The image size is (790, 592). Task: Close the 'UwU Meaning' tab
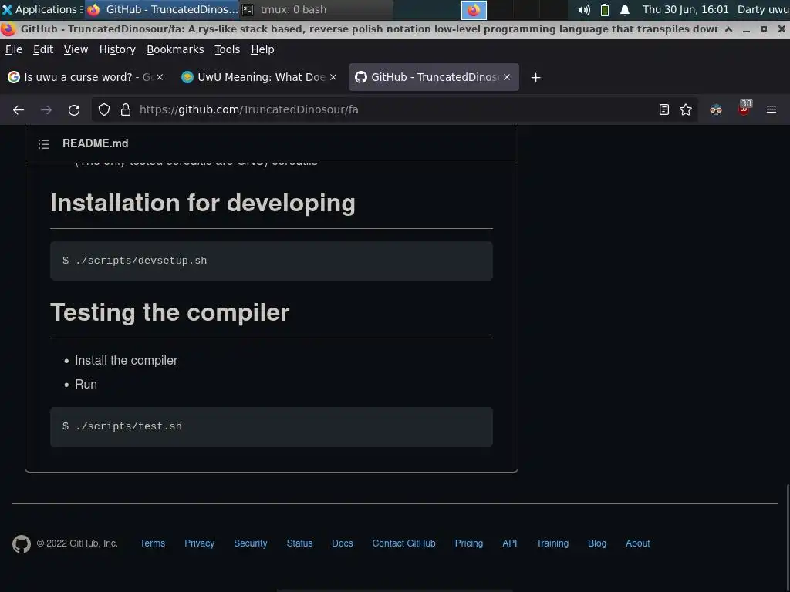(x=333, y=77)
